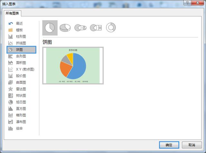Select the bar-of-pie chart subtype
The image size is (206, 153).
96,28
